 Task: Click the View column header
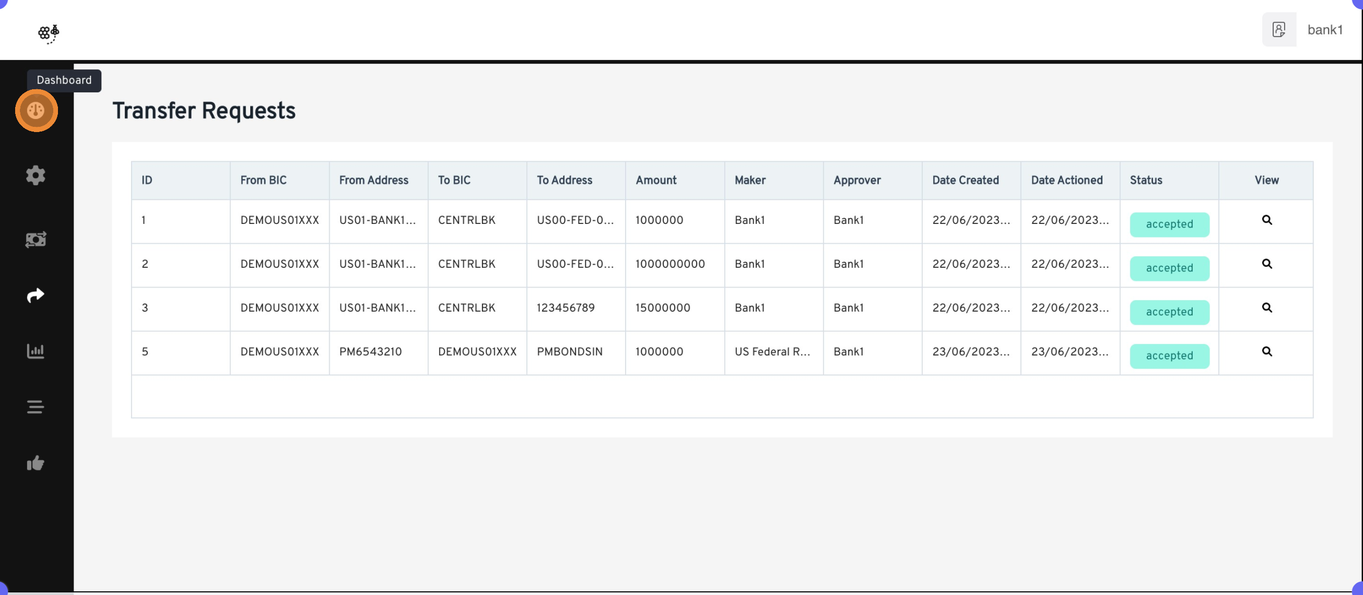coord(1266,181)
